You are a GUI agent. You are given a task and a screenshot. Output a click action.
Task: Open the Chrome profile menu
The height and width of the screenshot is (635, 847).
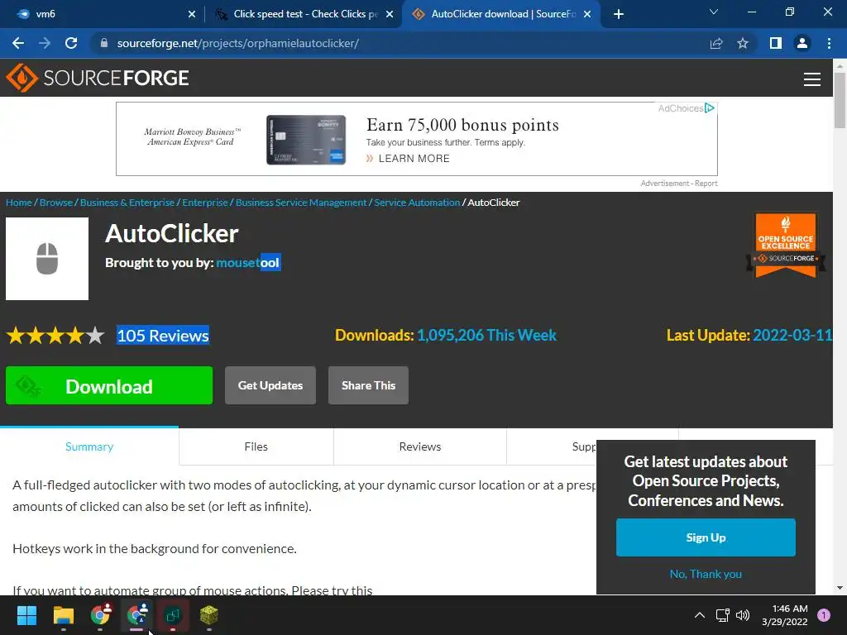coord(802,43)
